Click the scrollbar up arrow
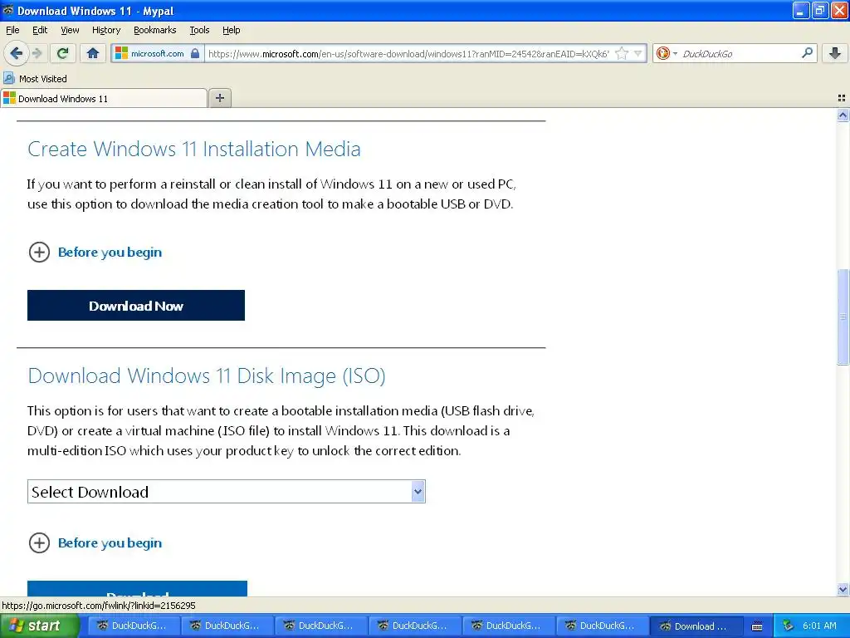 coord(843,115)
